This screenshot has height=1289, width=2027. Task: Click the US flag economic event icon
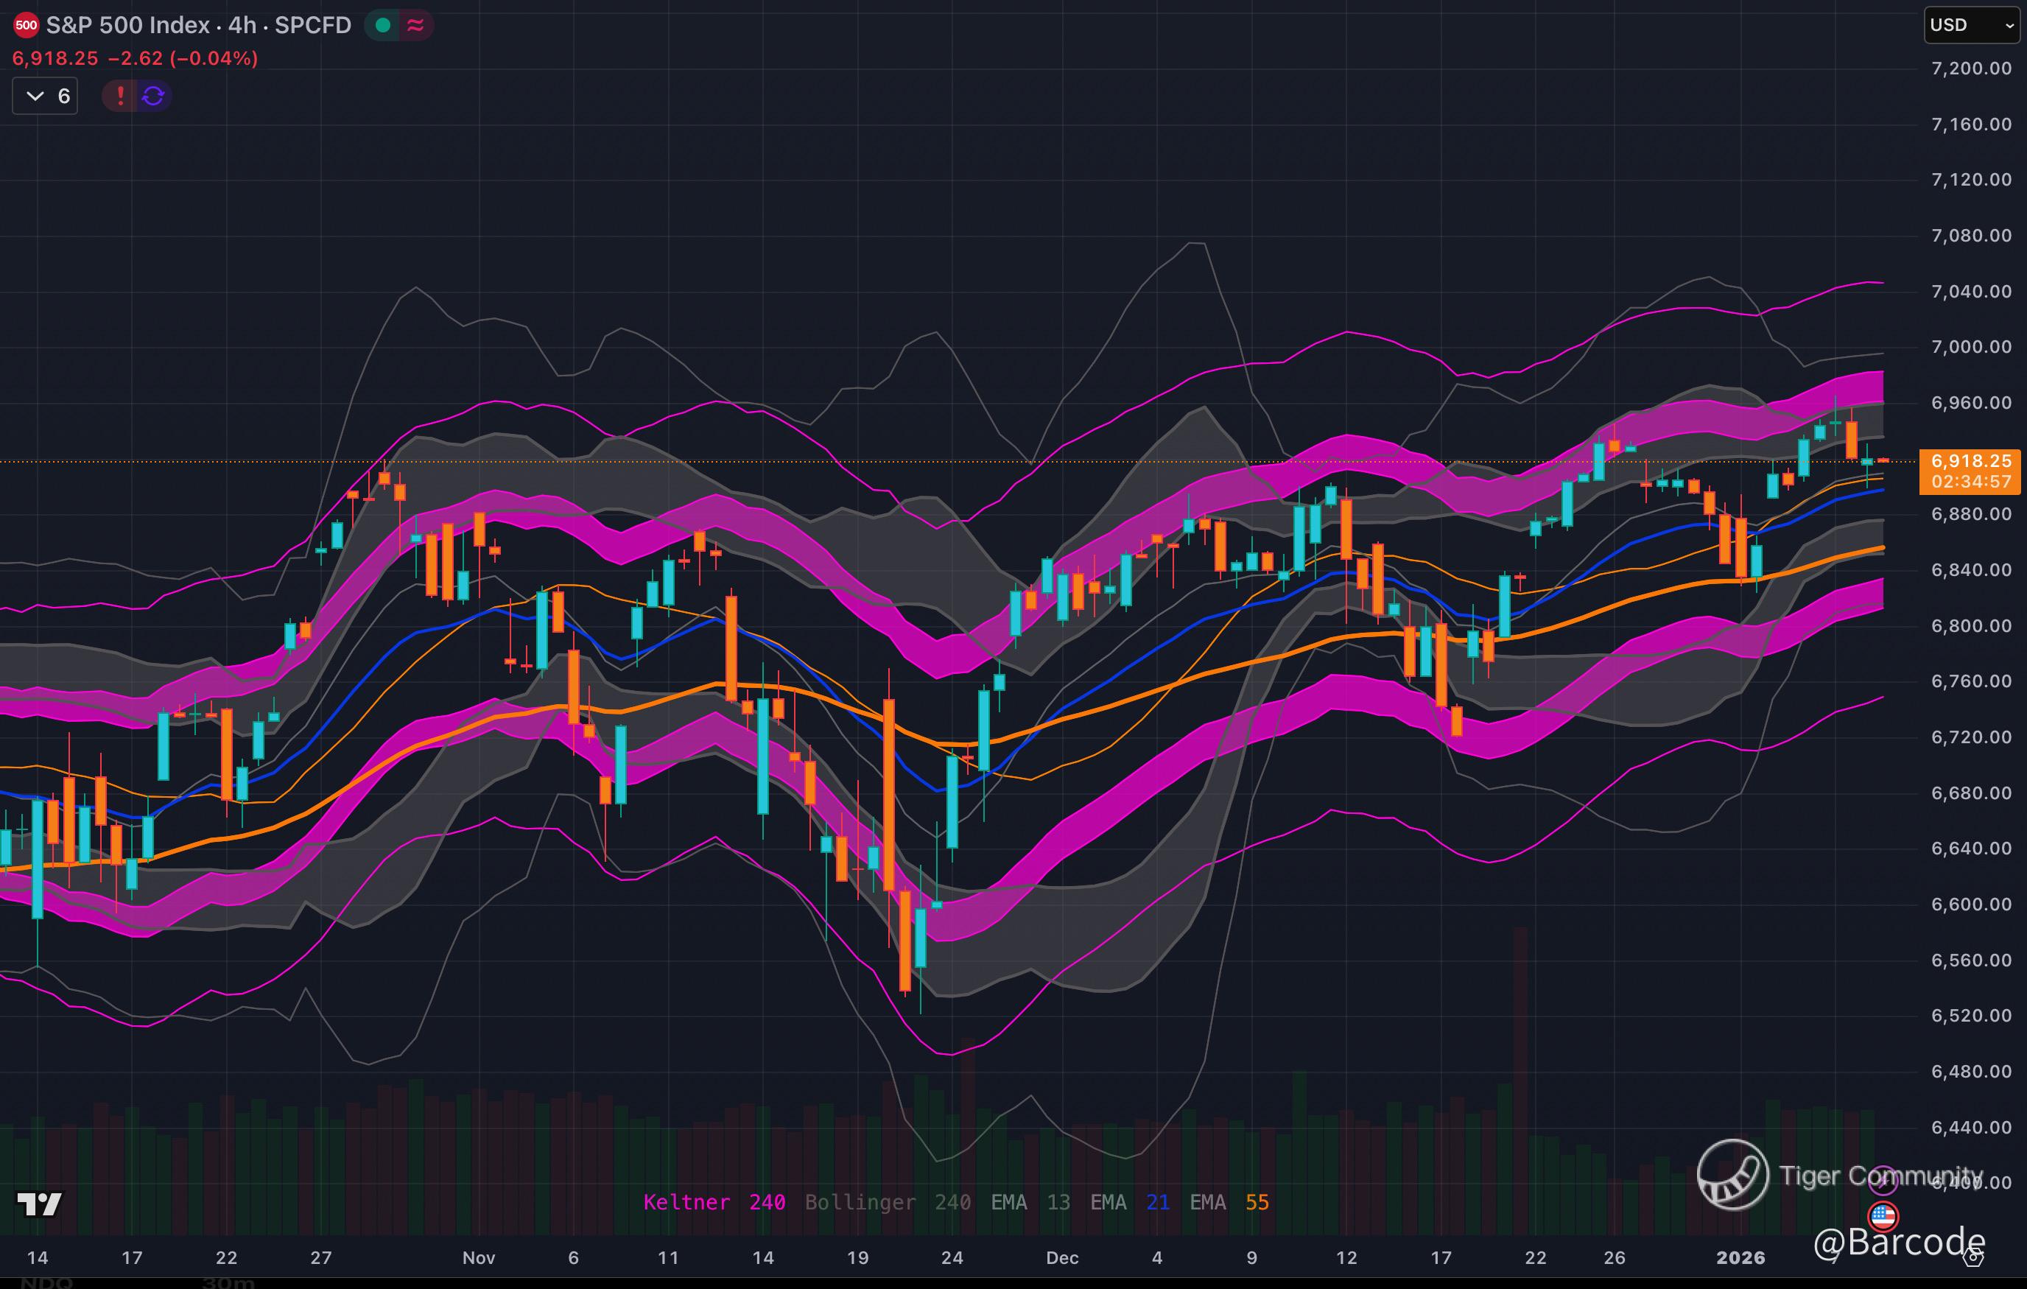pos(1883,1216)
